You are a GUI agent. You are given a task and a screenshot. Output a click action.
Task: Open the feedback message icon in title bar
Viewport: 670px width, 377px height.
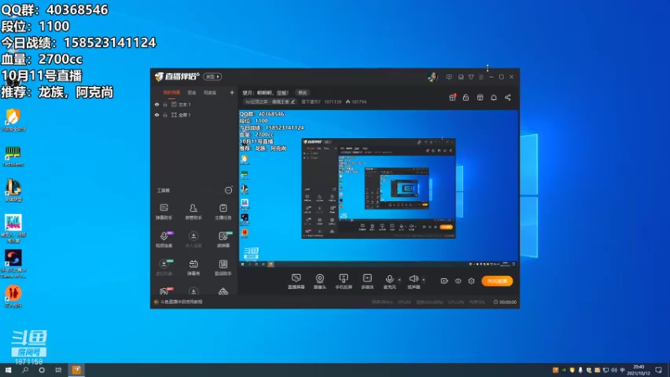click(x=449, y=77)
